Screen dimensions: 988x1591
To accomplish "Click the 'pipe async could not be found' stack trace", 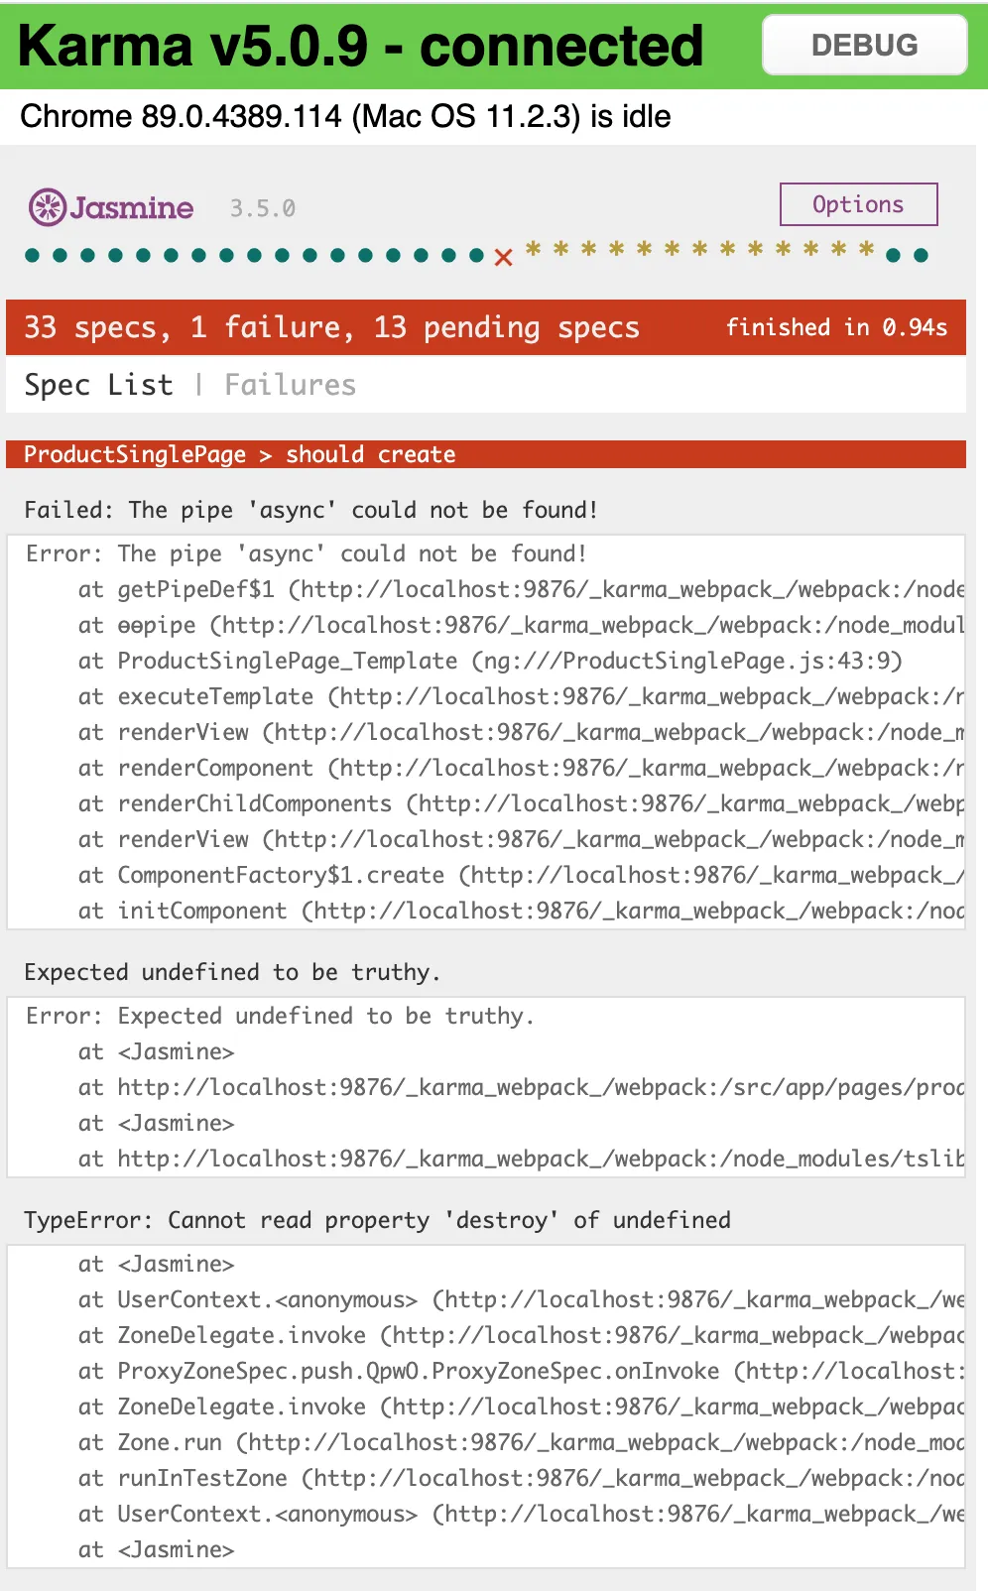I will [x=486, y=732].
